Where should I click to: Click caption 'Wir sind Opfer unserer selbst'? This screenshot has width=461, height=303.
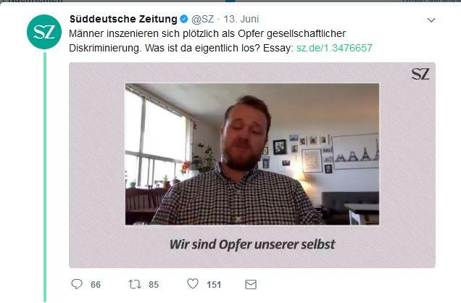(252, 244)
